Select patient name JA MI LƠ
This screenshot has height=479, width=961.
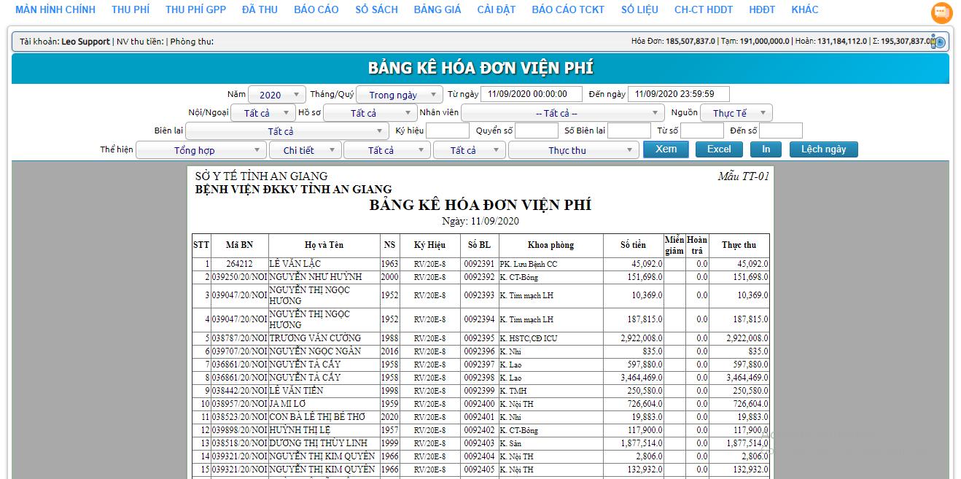288,404
